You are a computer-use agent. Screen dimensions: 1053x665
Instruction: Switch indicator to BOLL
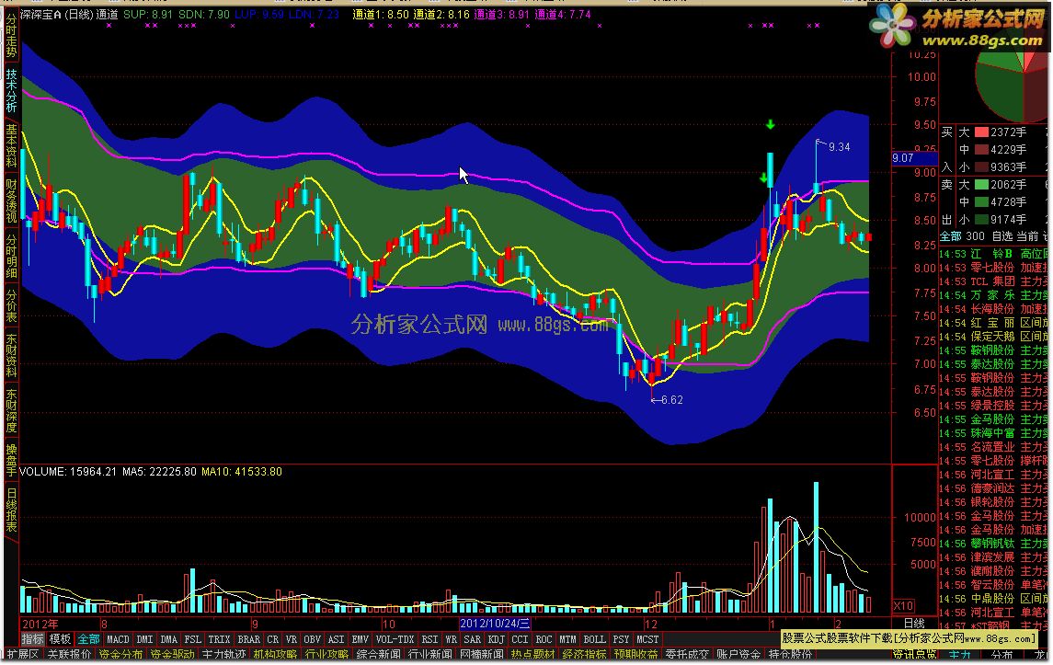click(x=594, y=639)
